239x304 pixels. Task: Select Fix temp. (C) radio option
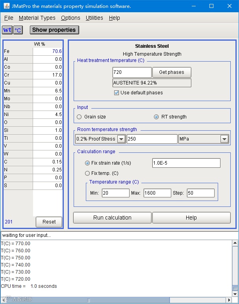[87, 173]
